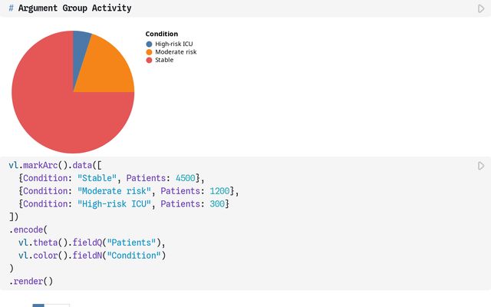
Task: Click the "Patients" string in fieldQ call
Action: click(x=131, y=243)
